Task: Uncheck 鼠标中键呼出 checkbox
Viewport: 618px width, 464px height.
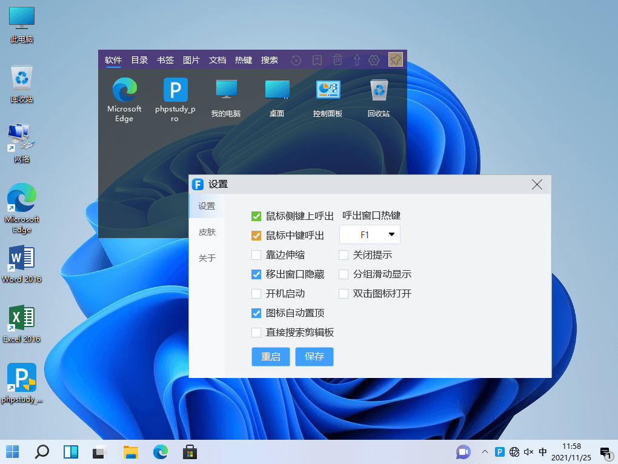Action: (x=256, y=236)
